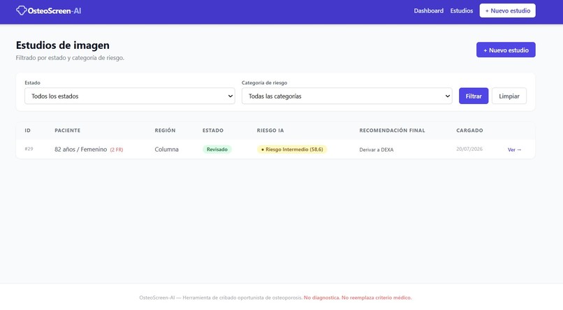The height and width of the screenshot is (310, 563).
Task: Go to Estudios in the top navigation
Action: coord(462,10)
